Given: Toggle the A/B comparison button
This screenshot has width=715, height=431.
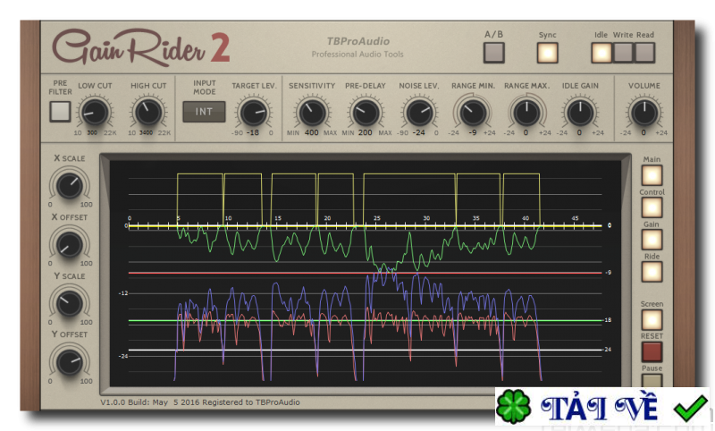Looking at the screenshot, I should [x=493, y=52].
